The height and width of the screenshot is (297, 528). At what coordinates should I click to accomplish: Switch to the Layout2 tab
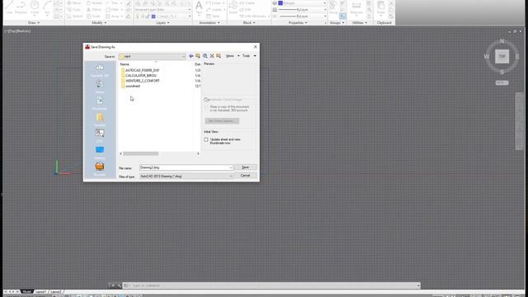[56, 291]
